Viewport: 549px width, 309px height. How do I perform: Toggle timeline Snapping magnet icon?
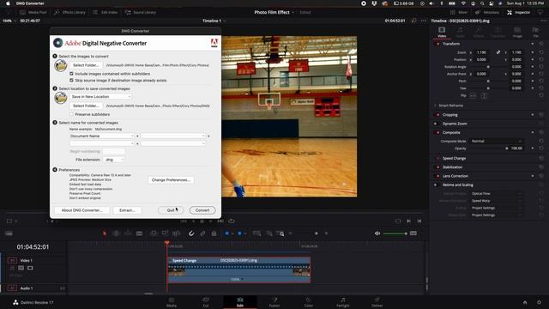click(x=191, y=233)
